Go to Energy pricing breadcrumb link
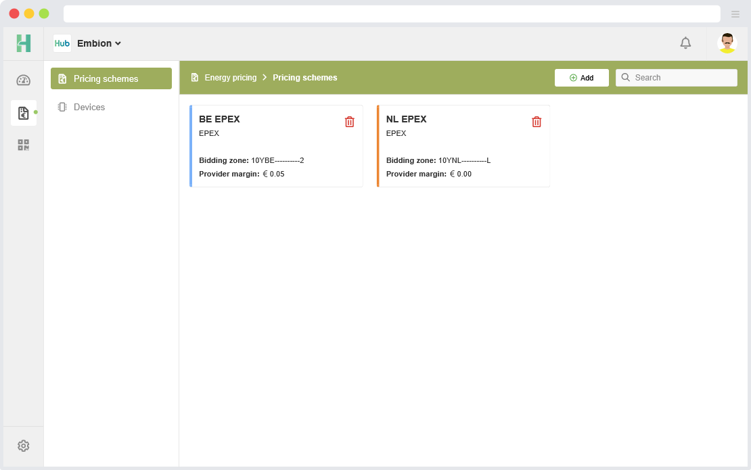Screen dimensions: 751x470 [x=230, y=78]
